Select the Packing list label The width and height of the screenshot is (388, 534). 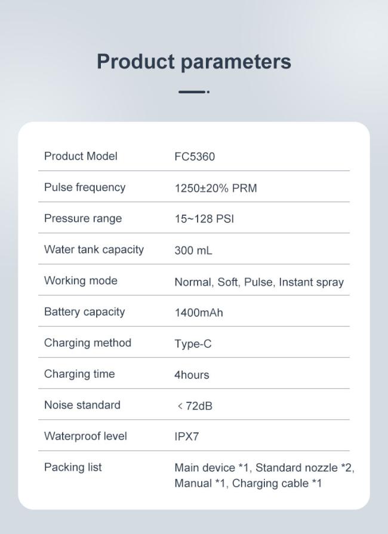73,467
